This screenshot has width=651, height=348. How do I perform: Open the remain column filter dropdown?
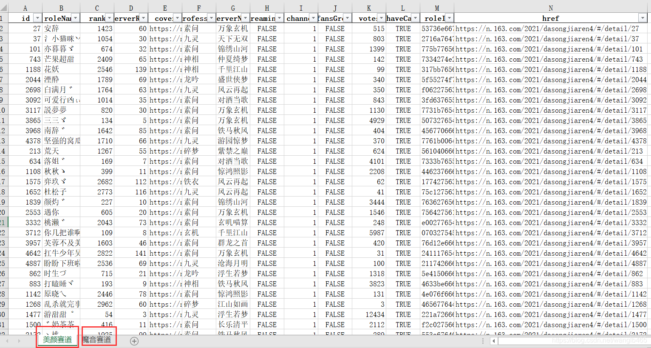279,18
